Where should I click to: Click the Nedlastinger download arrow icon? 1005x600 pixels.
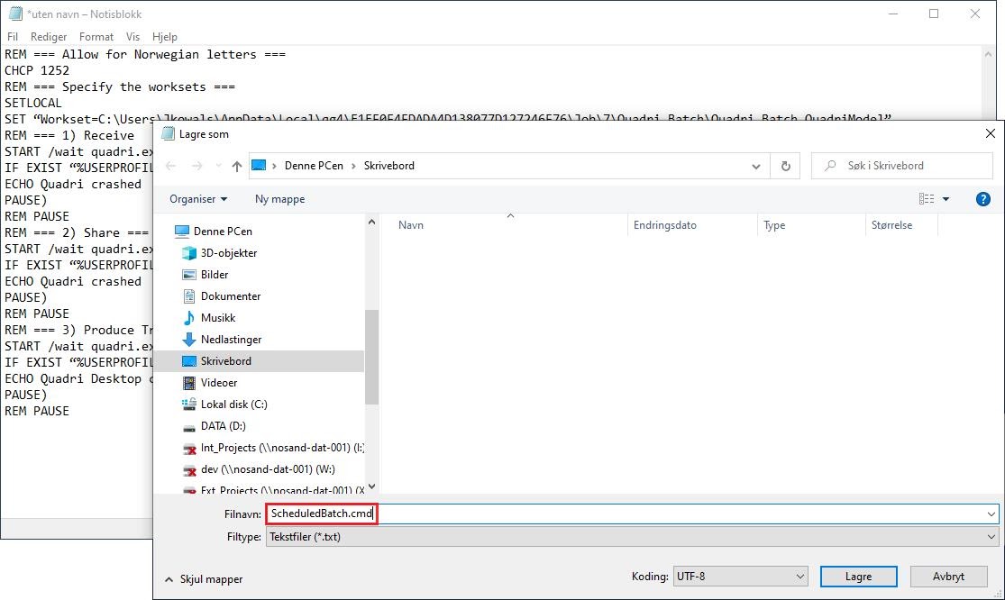189,340
